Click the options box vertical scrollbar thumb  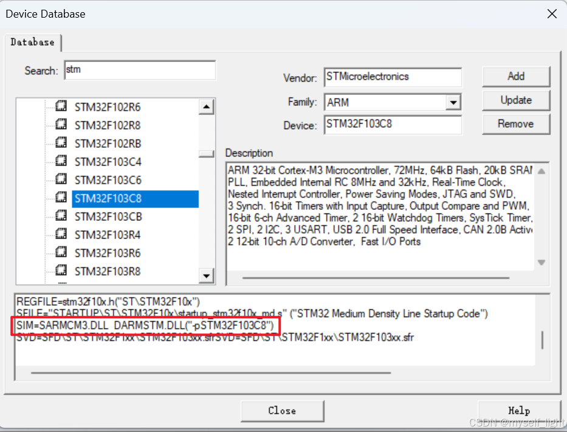(543, 340)
